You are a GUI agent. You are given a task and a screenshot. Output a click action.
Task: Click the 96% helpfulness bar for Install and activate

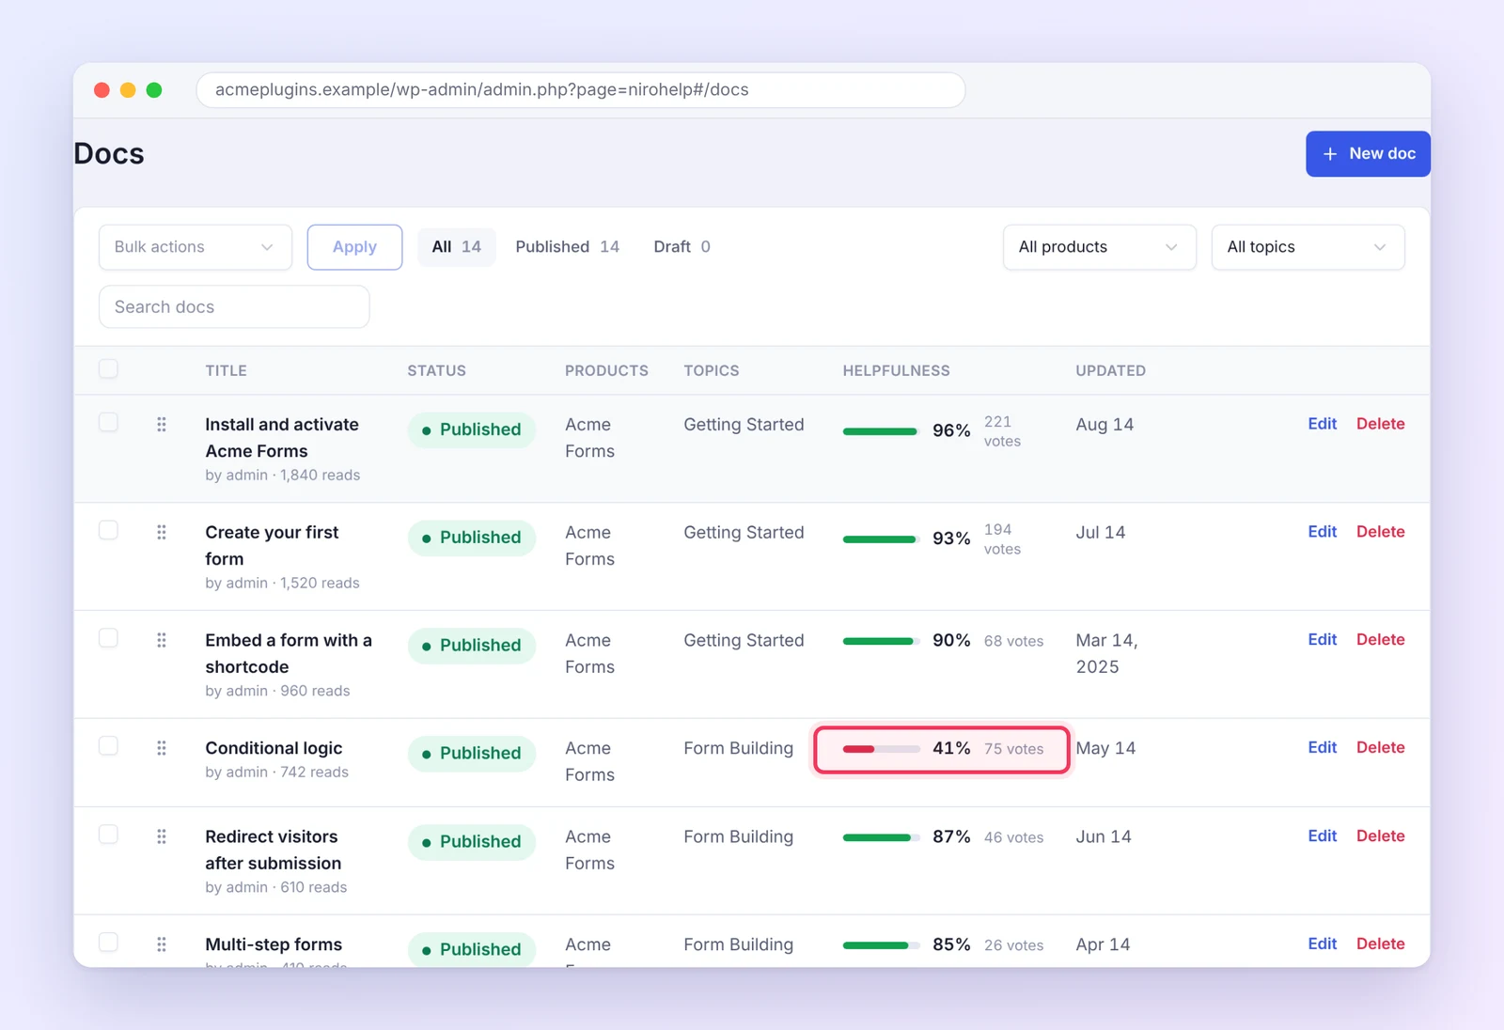(x=881, y=431)
